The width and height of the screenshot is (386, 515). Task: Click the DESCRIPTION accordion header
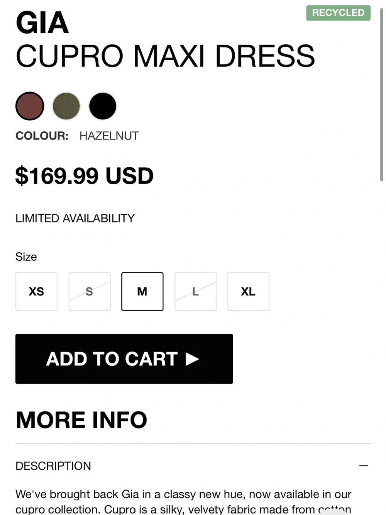click(x=193, y=466)
